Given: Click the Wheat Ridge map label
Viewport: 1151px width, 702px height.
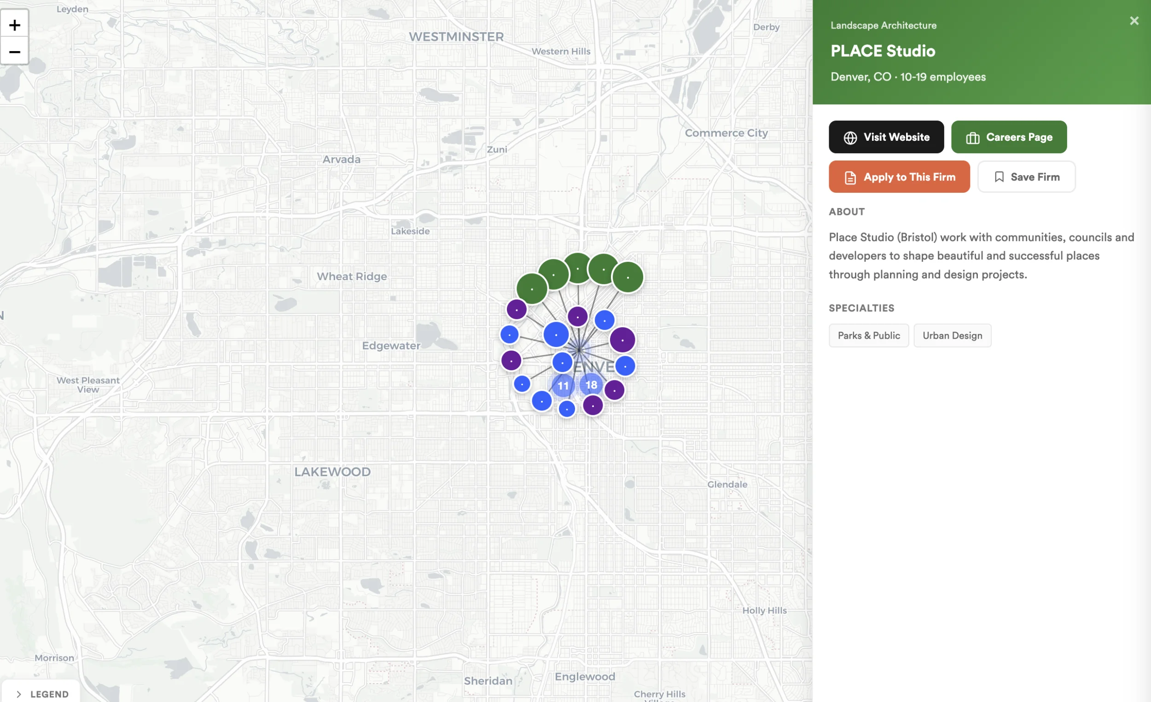Looking at the screenshot, I should 352,276.
